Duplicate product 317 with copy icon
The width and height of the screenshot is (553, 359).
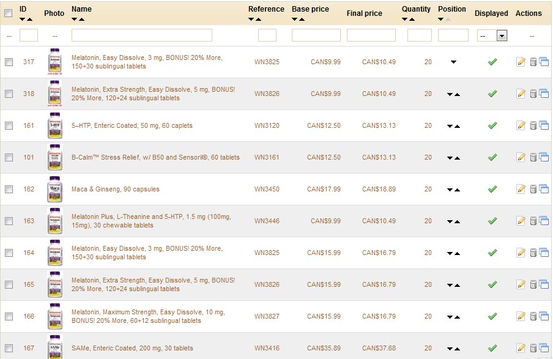click(544, 62)
